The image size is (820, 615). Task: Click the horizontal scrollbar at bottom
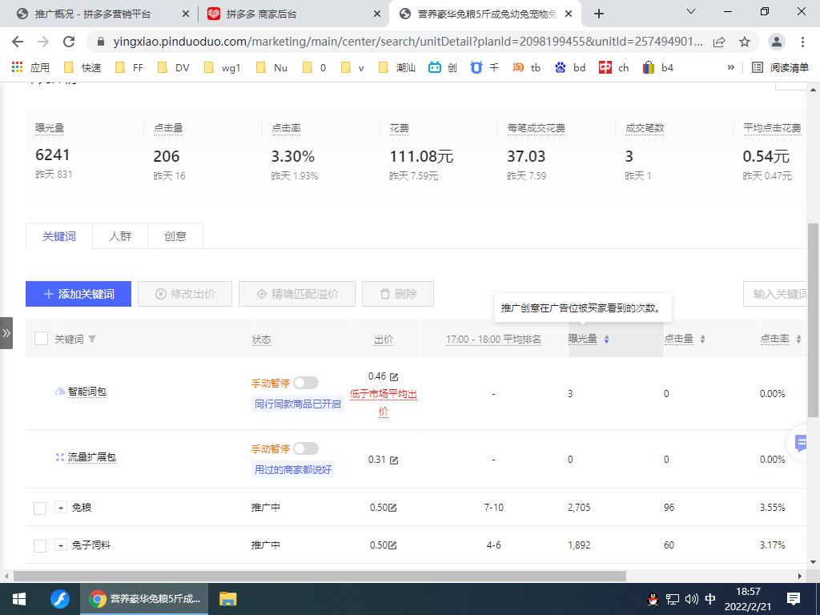(320, 577)
